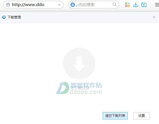Click the large gray download arrow placeholder
Image resolution: width=159 pixels, height=124 pixels.
79,64
